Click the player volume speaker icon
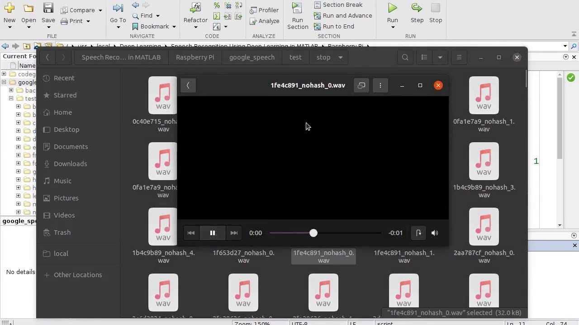The image size is (579, 325). point(435,233)
